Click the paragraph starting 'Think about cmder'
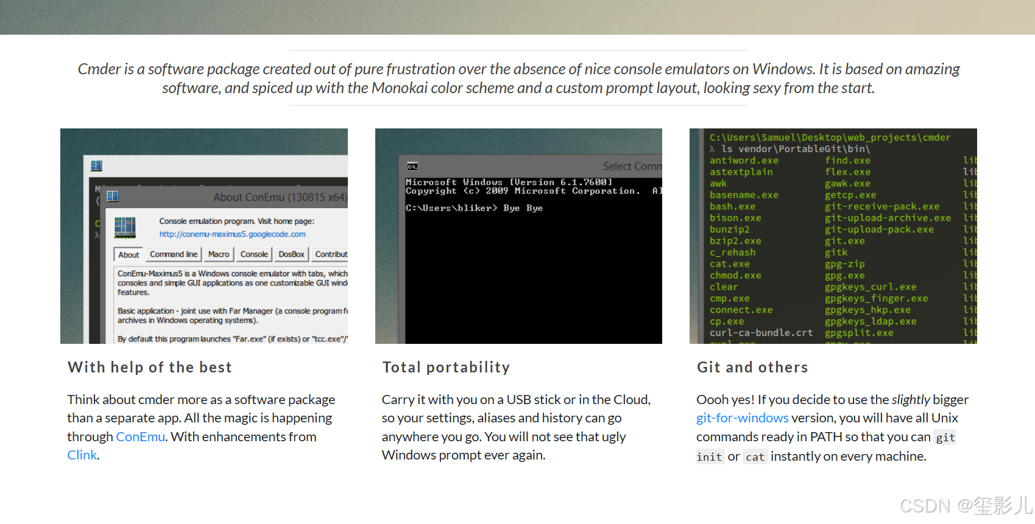 pos(201,427)
